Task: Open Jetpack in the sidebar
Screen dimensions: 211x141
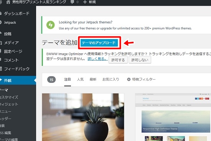Action: pos(10,23)
